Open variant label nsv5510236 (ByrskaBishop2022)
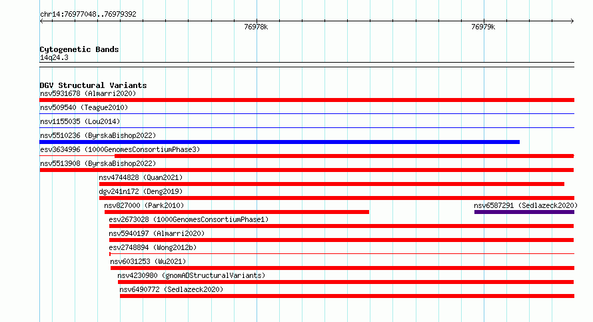593x322 pixels. tap(98, 135)
